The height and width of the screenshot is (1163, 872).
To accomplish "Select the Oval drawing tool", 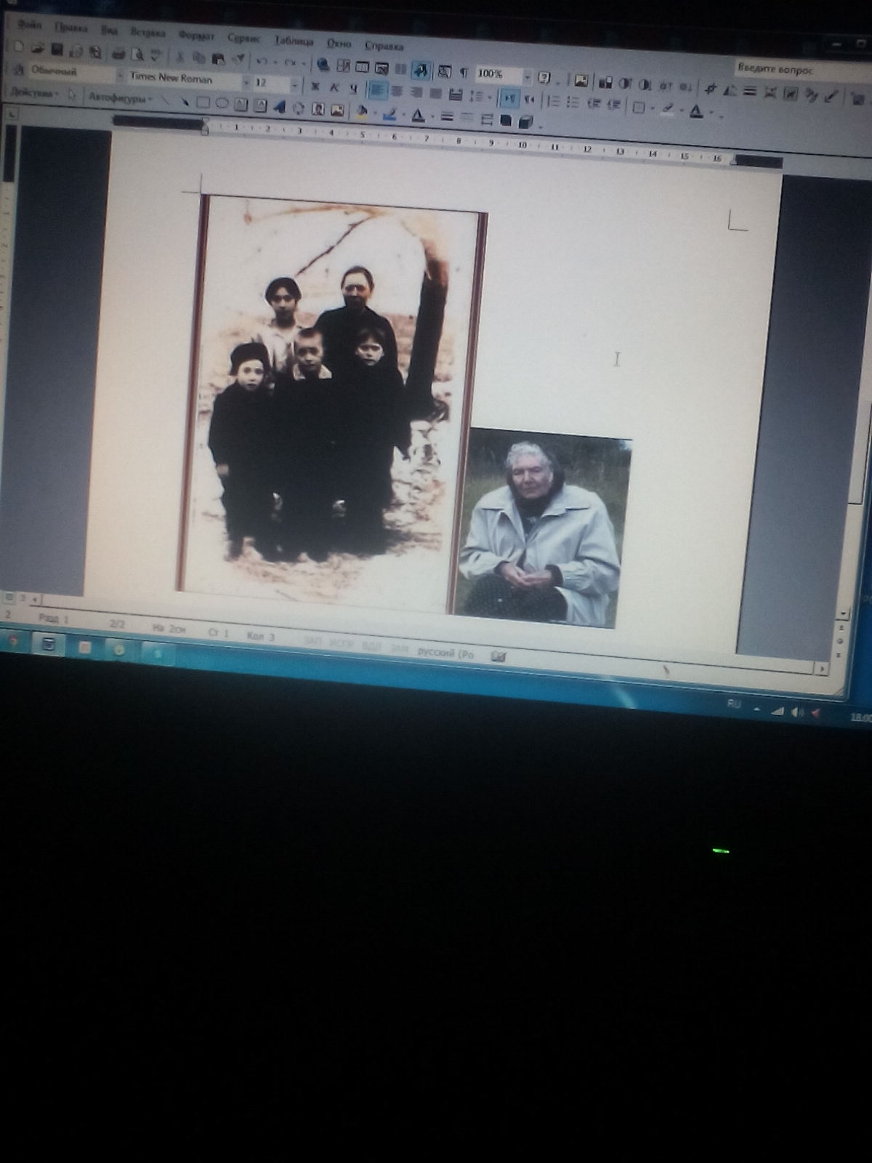I will pyautogui.click(x=222, y=103).
